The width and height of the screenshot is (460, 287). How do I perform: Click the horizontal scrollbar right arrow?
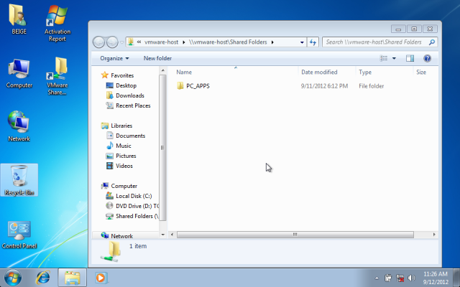click(x=434, y=235)
